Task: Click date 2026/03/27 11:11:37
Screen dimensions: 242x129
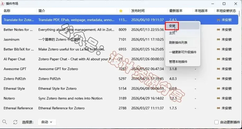Action: click(147, 108)
